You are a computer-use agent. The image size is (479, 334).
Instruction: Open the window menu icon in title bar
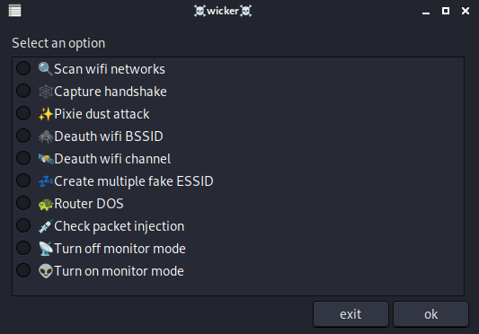(14, 11)
